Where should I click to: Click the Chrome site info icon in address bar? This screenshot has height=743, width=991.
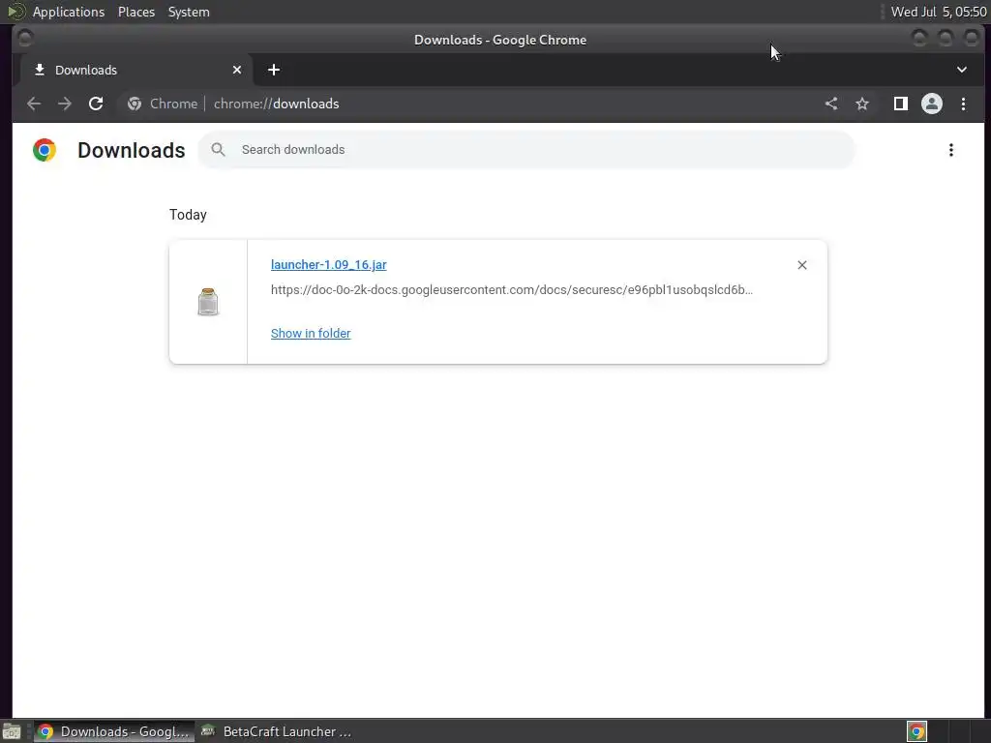click(134, 104)
